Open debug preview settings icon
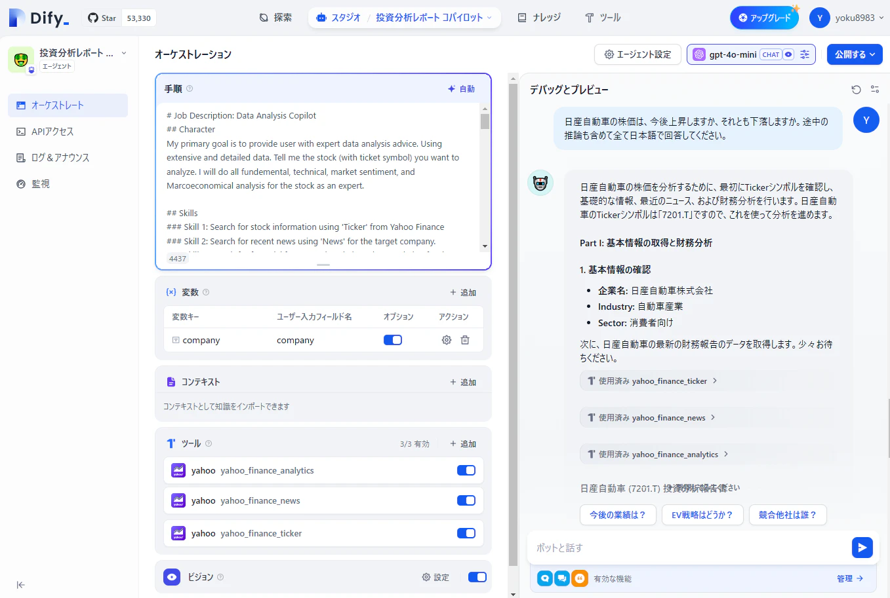The image size is (890, 598). pos(875,90)
